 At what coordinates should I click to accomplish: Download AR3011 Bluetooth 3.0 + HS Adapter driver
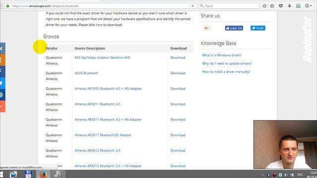click(178, 120)
